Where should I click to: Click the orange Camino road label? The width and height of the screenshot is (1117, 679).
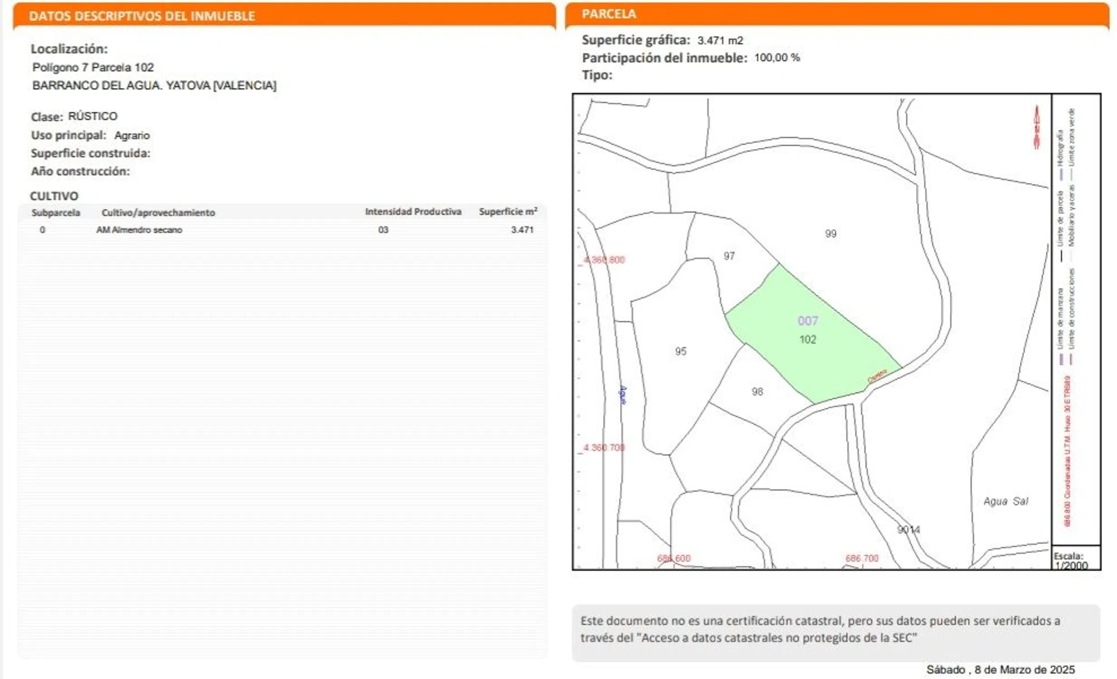[877, 376]
